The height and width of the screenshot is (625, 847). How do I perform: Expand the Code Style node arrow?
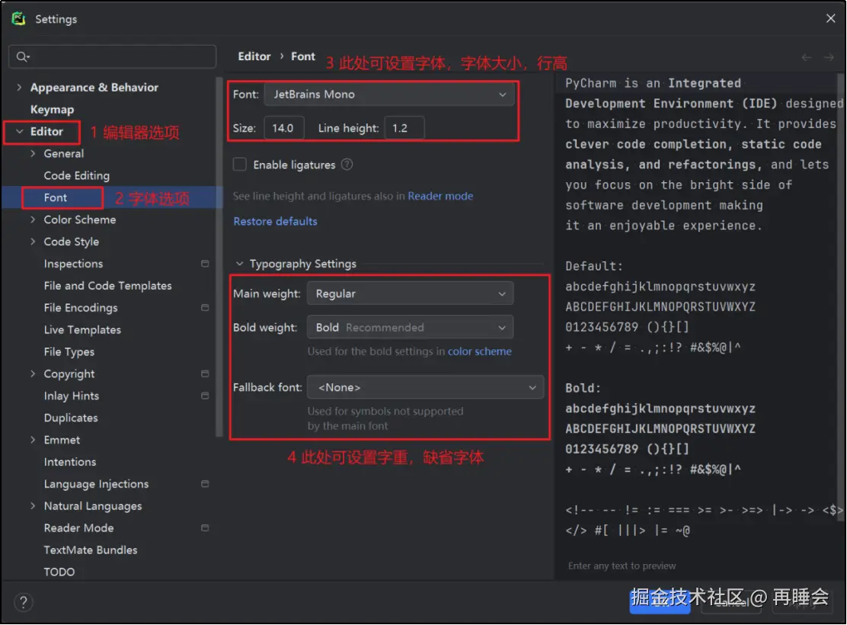point(33,242)
